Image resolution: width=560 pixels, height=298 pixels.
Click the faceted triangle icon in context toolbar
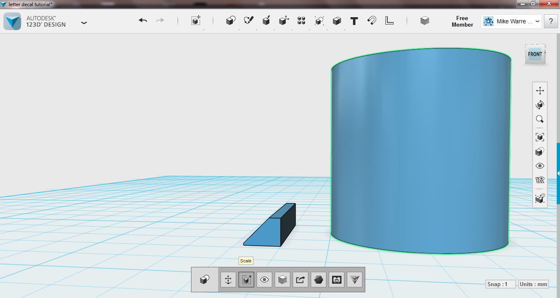pyautogui.click(x=355, y=280)
